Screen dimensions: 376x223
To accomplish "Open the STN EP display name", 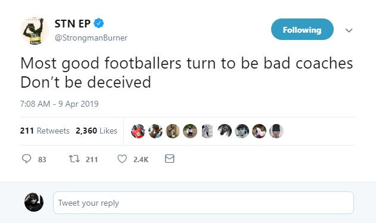I will [73, 23].
